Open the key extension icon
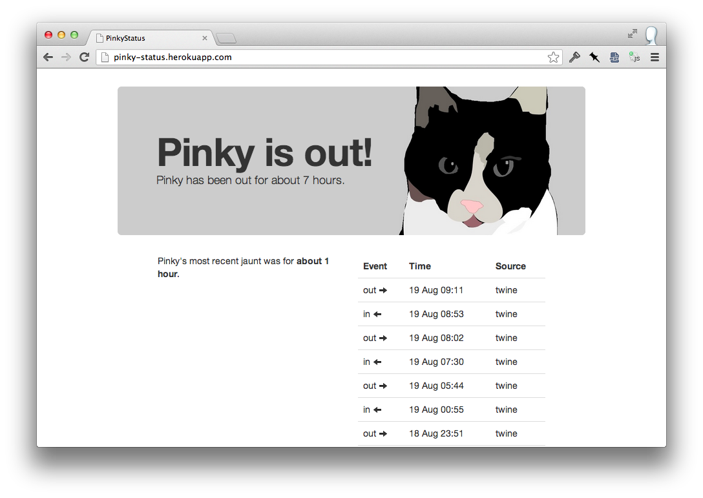The height and width of the screenshot is (498, 703). click(574, 57)
